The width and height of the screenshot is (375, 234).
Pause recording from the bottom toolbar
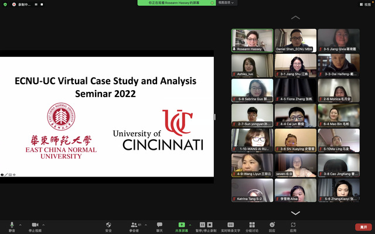point(202,225)
